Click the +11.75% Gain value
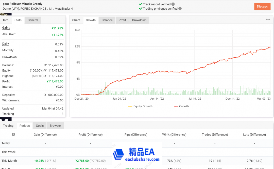Viewport: 274px width, 169px height. (x=57, y=28)
